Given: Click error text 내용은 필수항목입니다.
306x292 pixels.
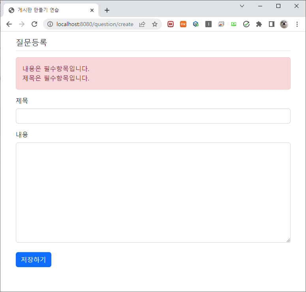Looking at the screenshot, I should (56, 69).
